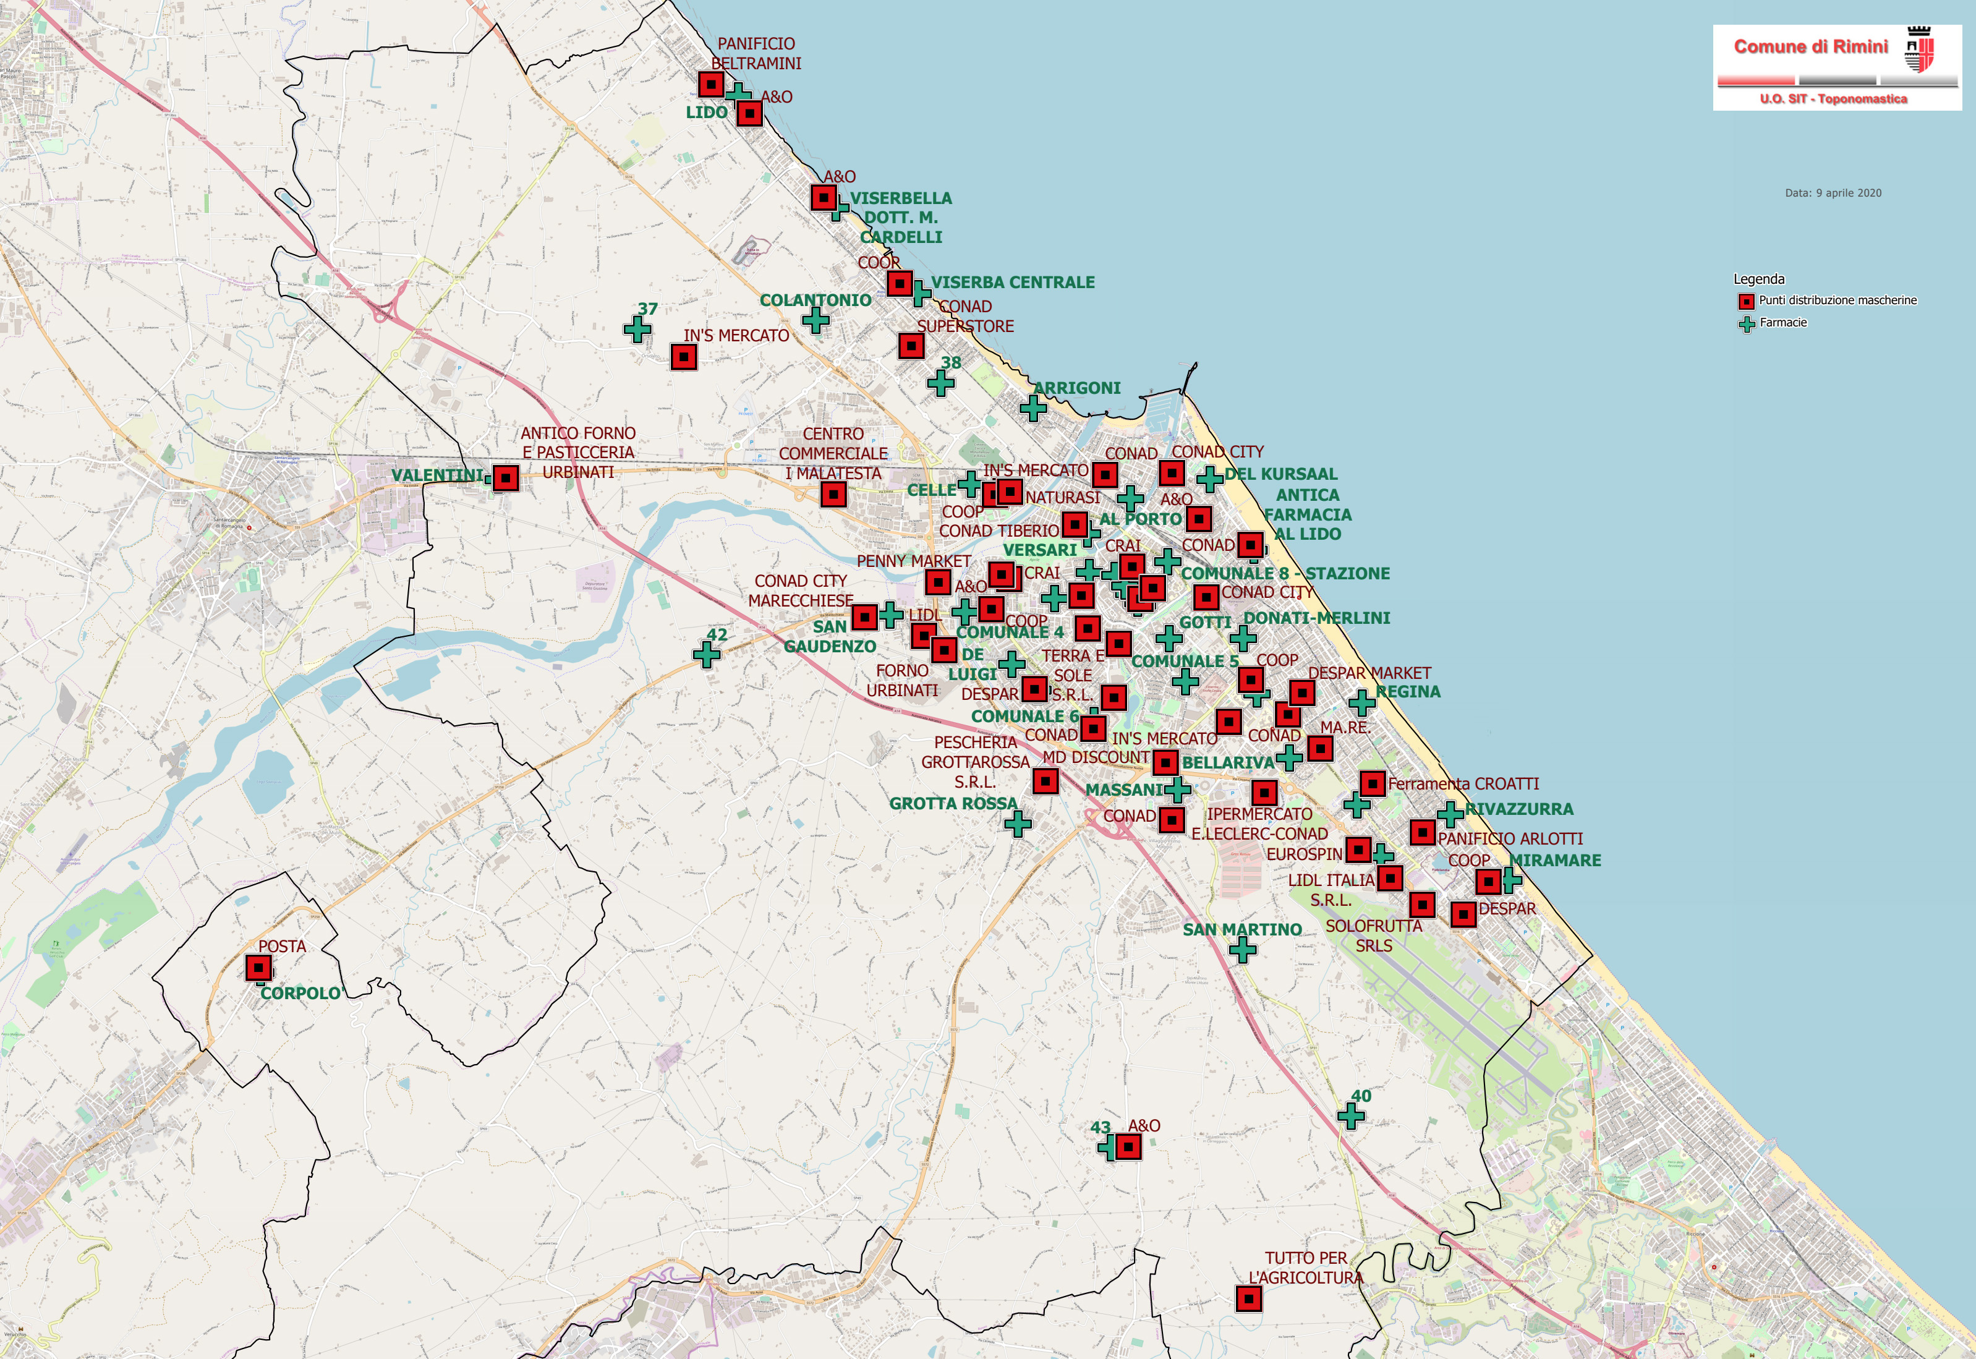
Task: Select the Despar red marker near Miramare
Action: (x=1463, y=914)
